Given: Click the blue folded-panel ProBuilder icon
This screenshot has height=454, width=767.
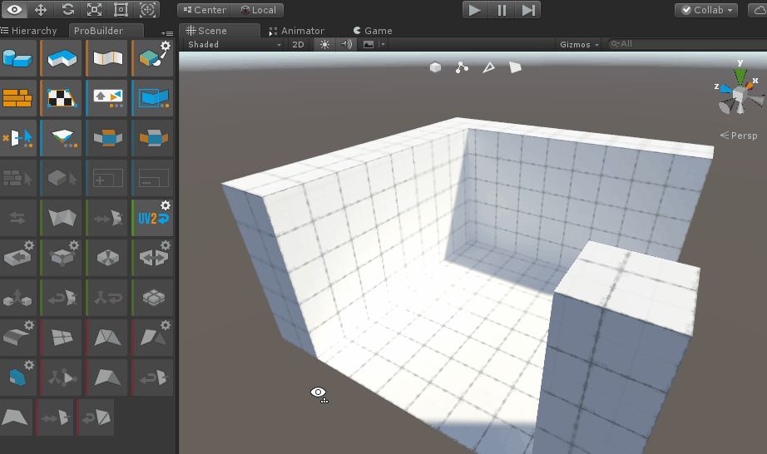Looking at the screenshot, I should click(x=153, y=98).
